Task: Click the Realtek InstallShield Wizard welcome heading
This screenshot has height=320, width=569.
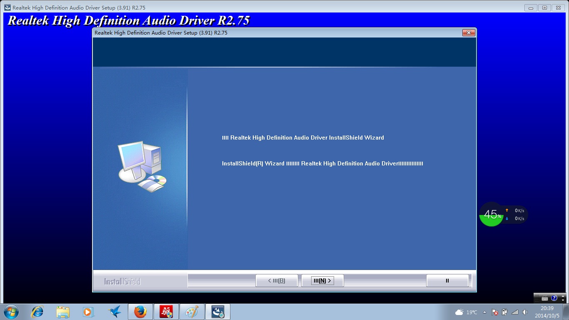Action: click(303, 137)
